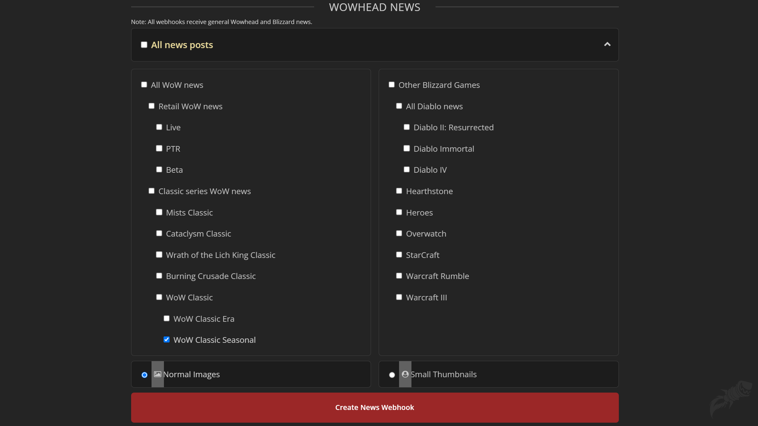Enable PTR news updates
This screenshot has height=426, width=758.
[159, 148]
